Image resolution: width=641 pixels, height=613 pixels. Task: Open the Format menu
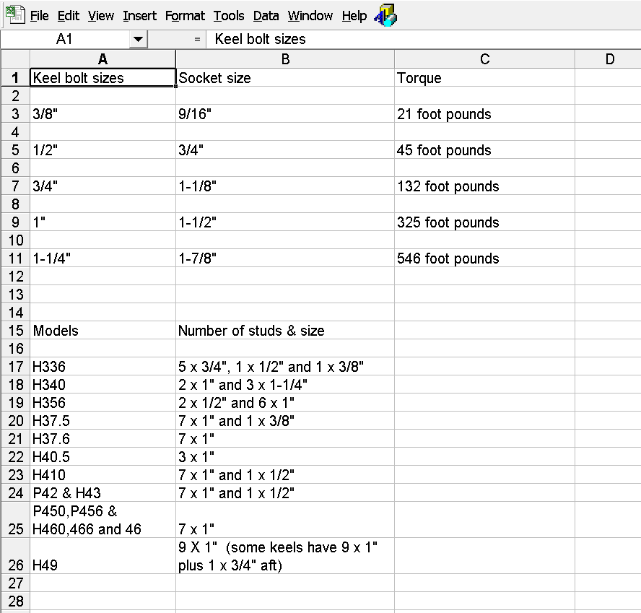coord(185,16)
